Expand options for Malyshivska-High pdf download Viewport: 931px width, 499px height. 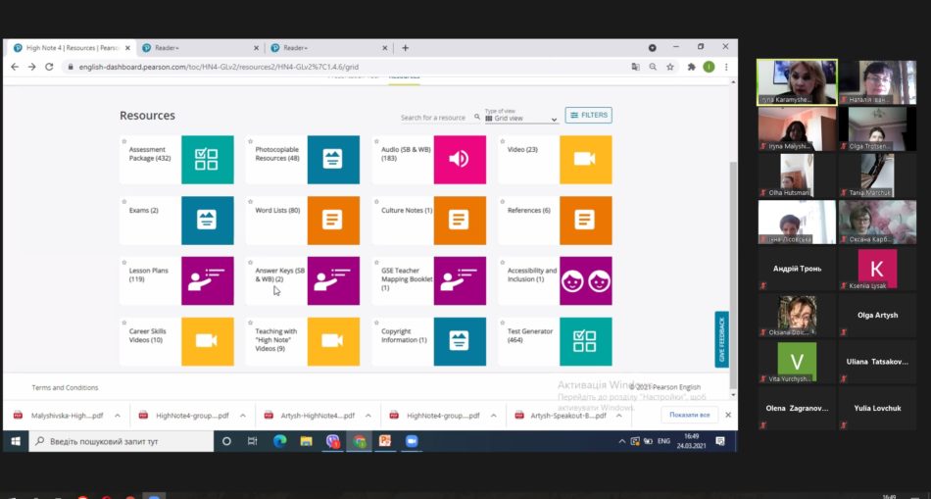click(118, 416)
